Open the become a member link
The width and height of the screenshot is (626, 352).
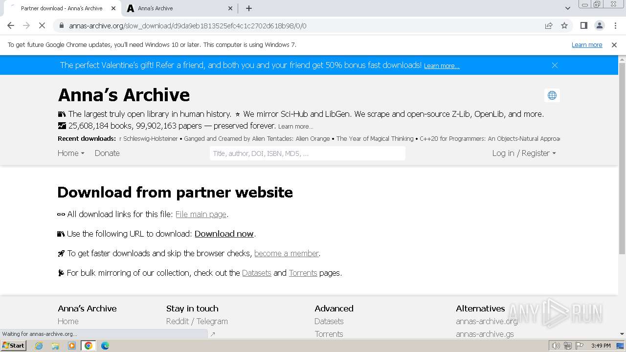tap(287, 253)
